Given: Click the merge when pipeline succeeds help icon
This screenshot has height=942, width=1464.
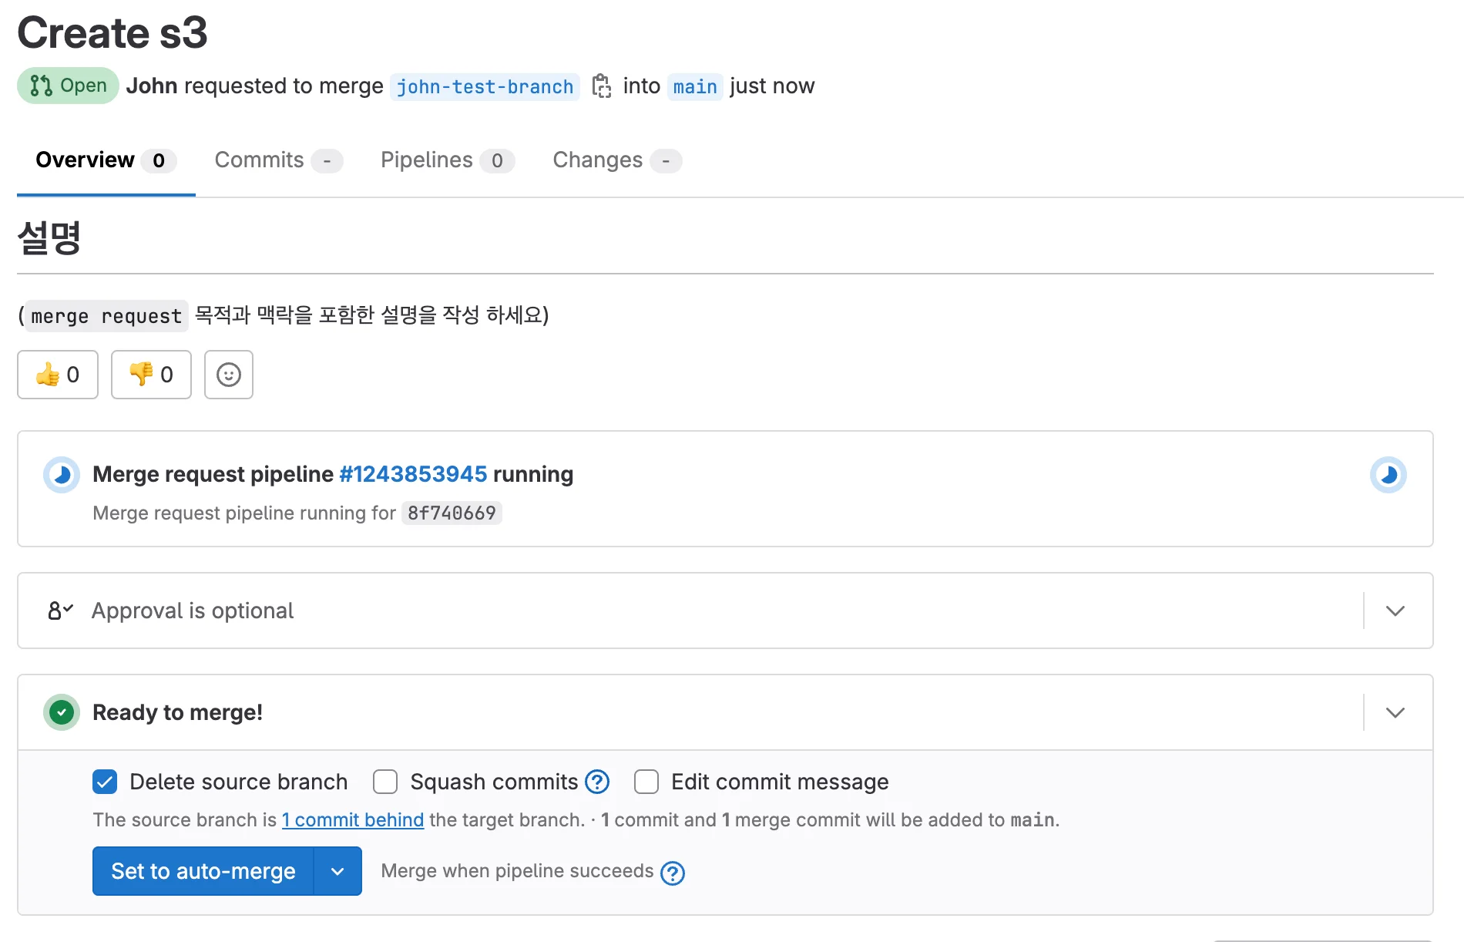Looking at the screenshot, I should [672, 872].
